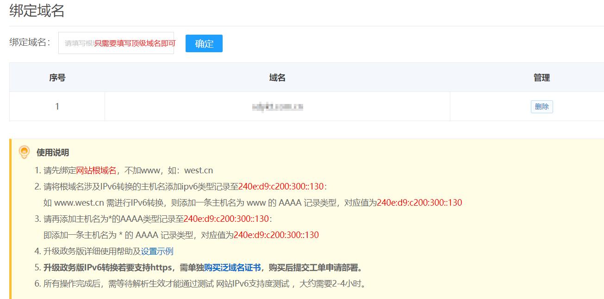Viewport: 604px width, 299px height.
Task: Click the 管理 column header
Action: click(541, 77)
